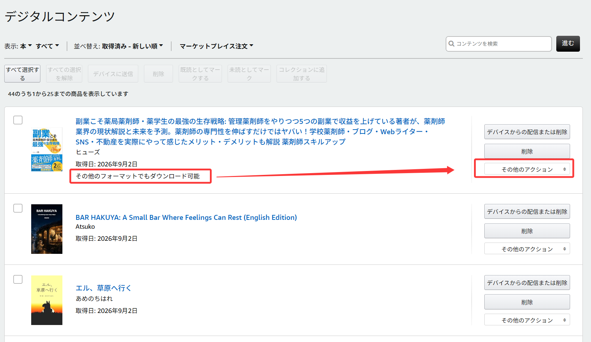This screenshot has width=591, height=342.
Task: Click 削除 for エル、草原へ行く
Action: [527, 302]
